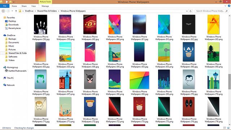Select the colorful Nexus wallpaper (69).jpg
Screen dimensions: 231x130
(139, 80)
